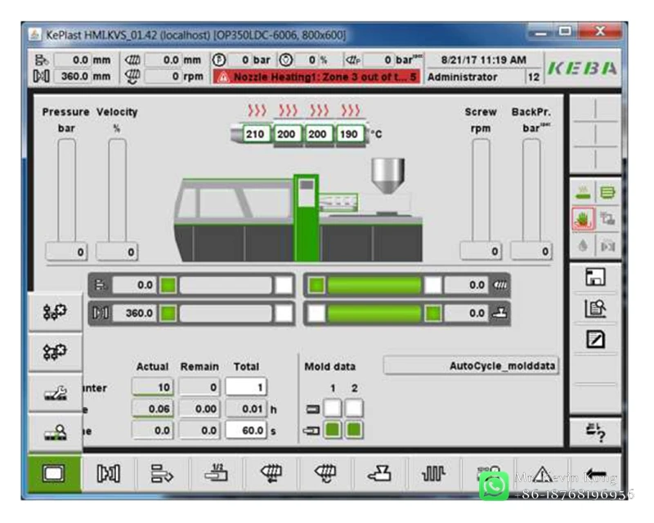The height and width of the screenshot is (523, 654).
Task: Click the red Nozzle Heating1 alarm message
Action: (317, 77)
